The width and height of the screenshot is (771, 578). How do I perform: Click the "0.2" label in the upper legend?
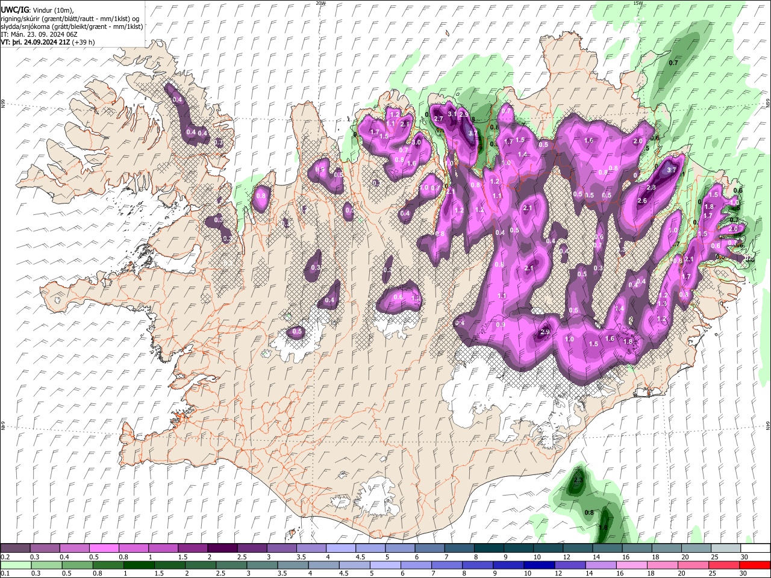pyautogui.click(x=5, y=557)
